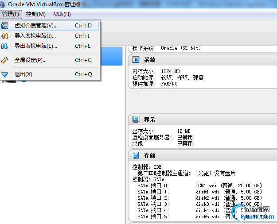
Task: Choose 导出虚拟电脑(E)... menu entry
Action: click(50, 46)
